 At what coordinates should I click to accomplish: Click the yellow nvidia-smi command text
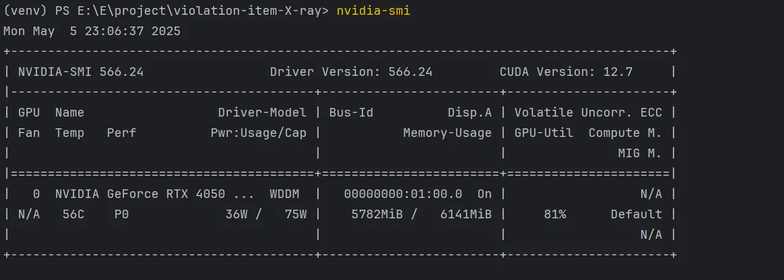click(373, 10)
